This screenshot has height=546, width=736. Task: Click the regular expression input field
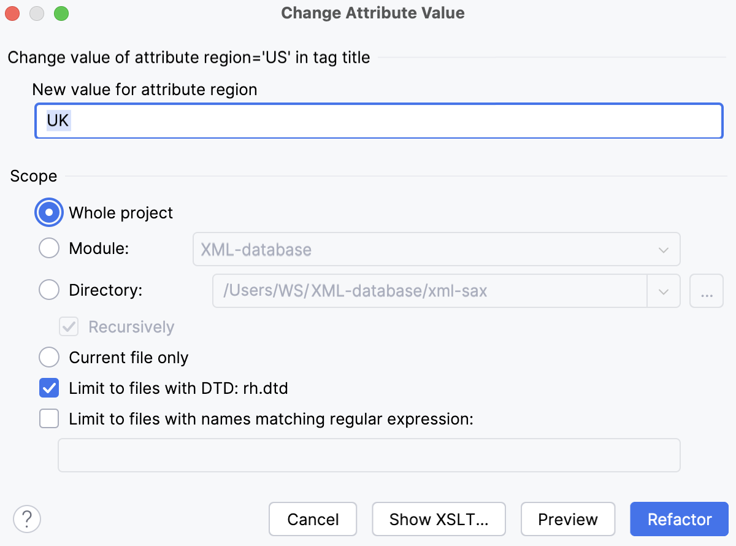(x=368, y=455)
